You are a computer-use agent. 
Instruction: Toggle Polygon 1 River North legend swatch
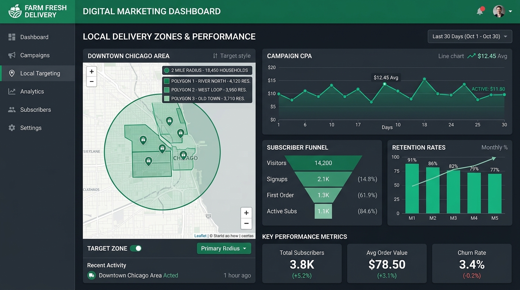point(166,81)
